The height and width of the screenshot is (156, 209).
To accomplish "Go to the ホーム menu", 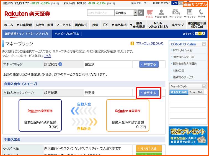I will tap(9, 25).
